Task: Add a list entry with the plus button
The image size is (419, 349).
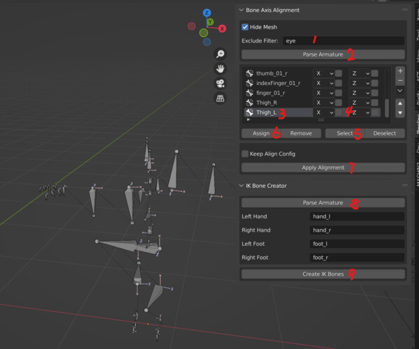Action: [x=400, y=70]
